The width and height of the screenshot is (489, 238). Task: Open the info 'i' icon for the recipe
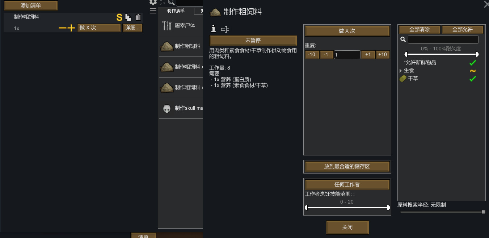pyautogui.click(x=214, y=29)
